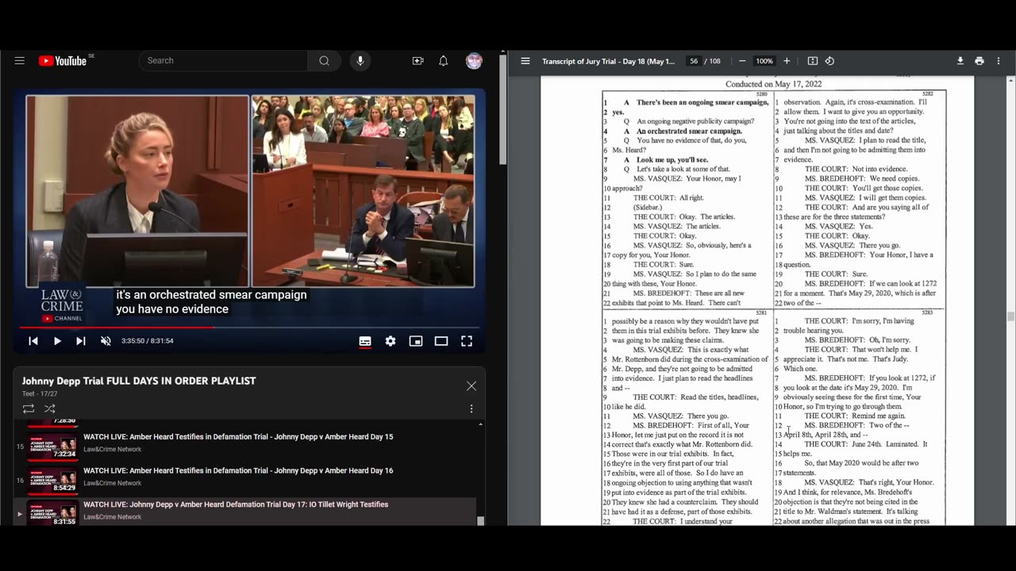
Task: Click the video caption 'it's an orchestrated smear campaign'
Action: click(211, 294)
